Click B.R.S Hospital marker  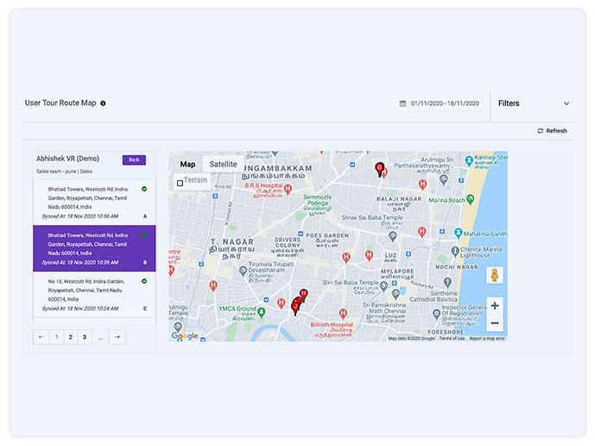tap(288, 189)
